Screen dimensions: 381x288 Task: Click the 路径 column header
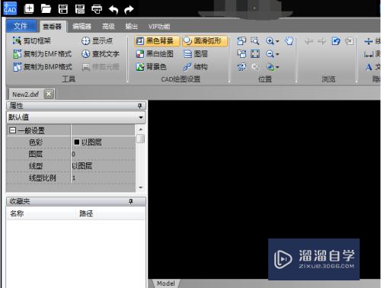tap(110, 213)
